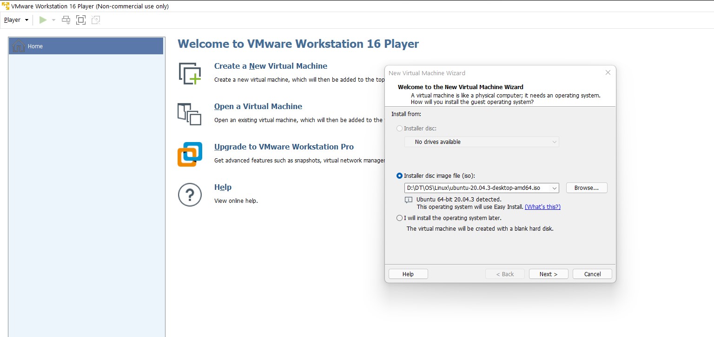The width and height of the screenshot is (714, 337).
Task: Click the < Back button
Action: coord(505,274)
